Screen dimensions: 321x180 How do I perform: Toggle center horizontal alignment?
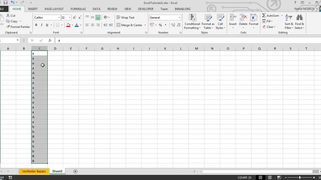[92, 25]
